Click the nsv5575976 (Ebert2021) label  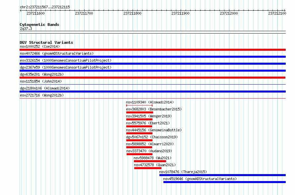point(148,123)
